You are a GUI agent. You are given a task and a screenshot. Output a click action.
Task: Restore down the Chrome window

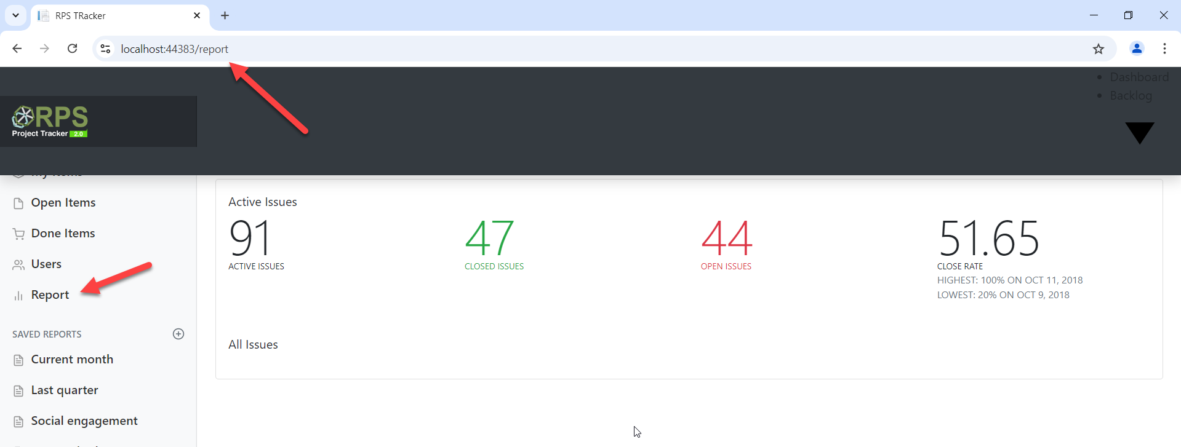pyautogui.click(x=1128, y=15)
